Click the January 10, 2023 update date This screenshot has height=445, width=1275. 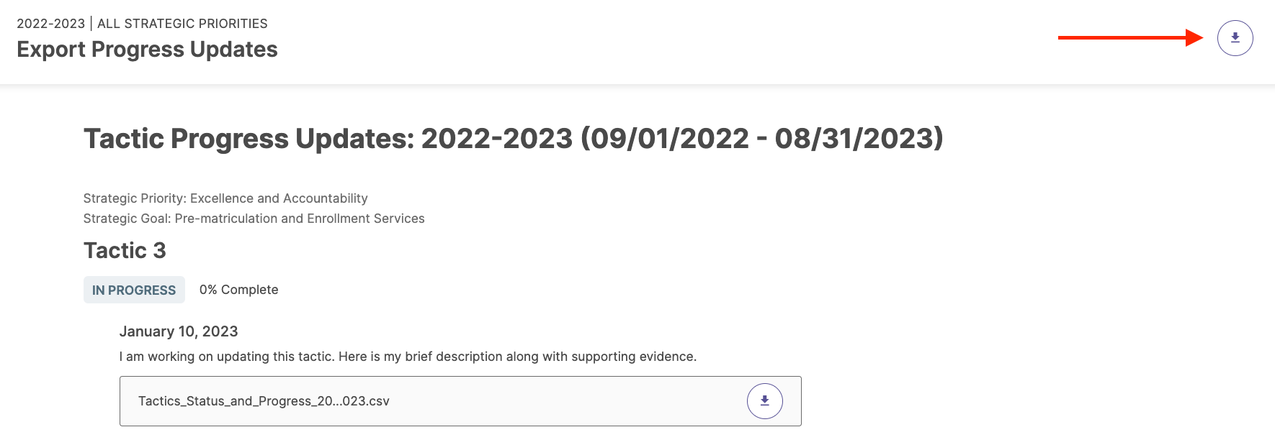(179, 331)
